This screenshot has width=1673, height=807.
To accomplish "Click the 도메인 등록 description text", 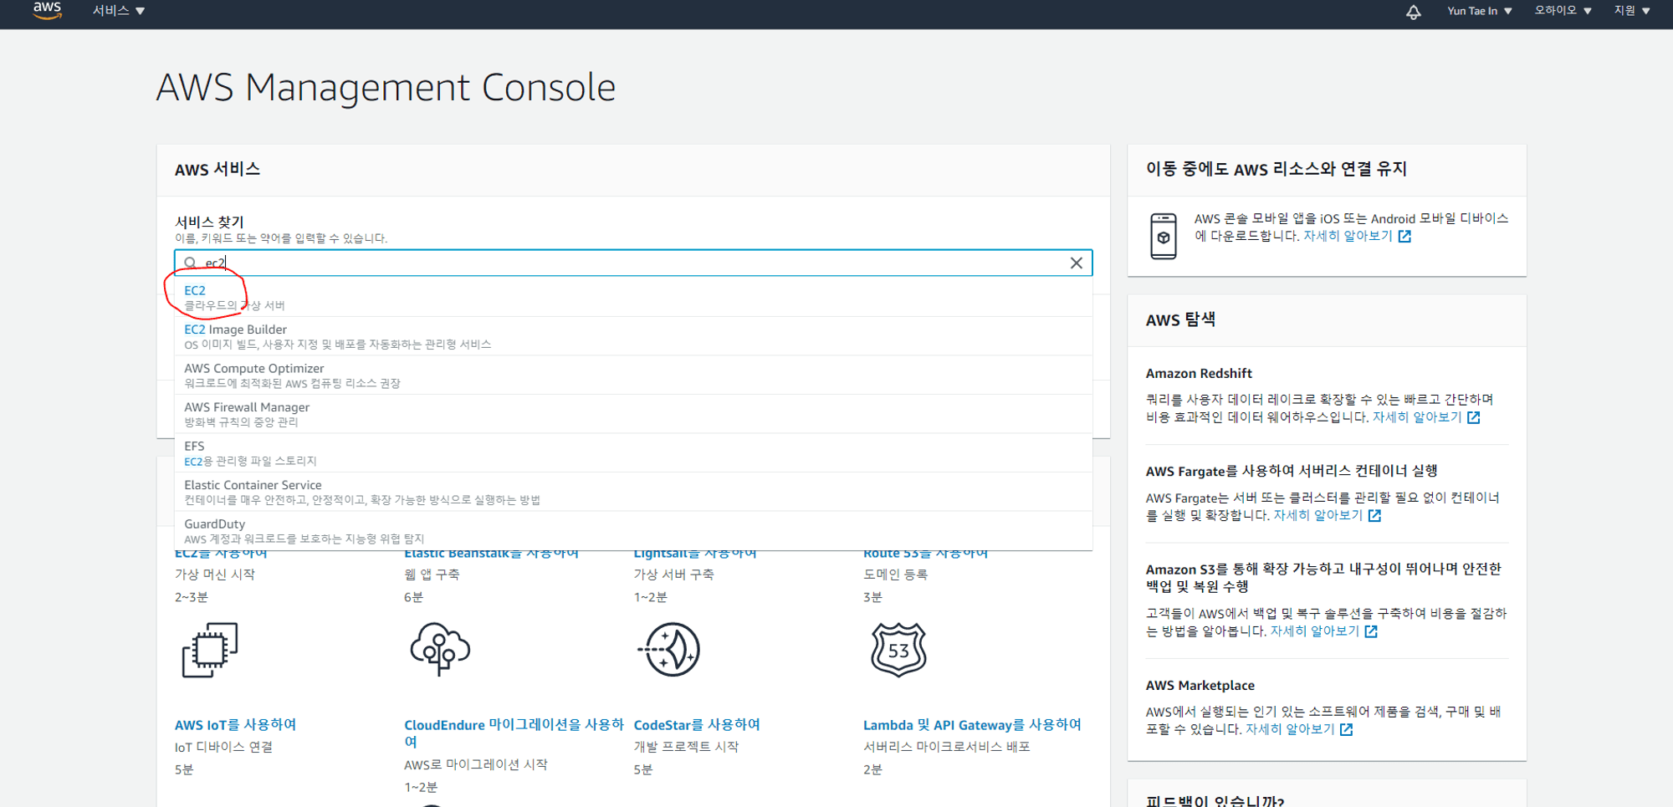I will click(x=895, y=575).
